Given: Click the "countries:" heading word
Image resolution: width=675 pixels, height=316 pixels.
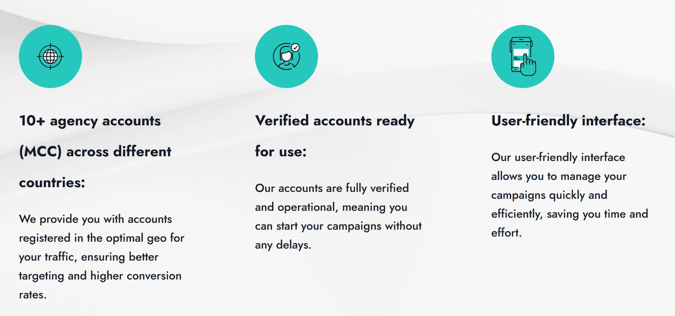Looking at the screenshot, I should point(52,183).
